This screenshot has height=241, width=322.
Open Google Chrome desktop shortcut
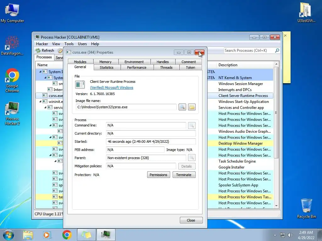pos(12,80)
